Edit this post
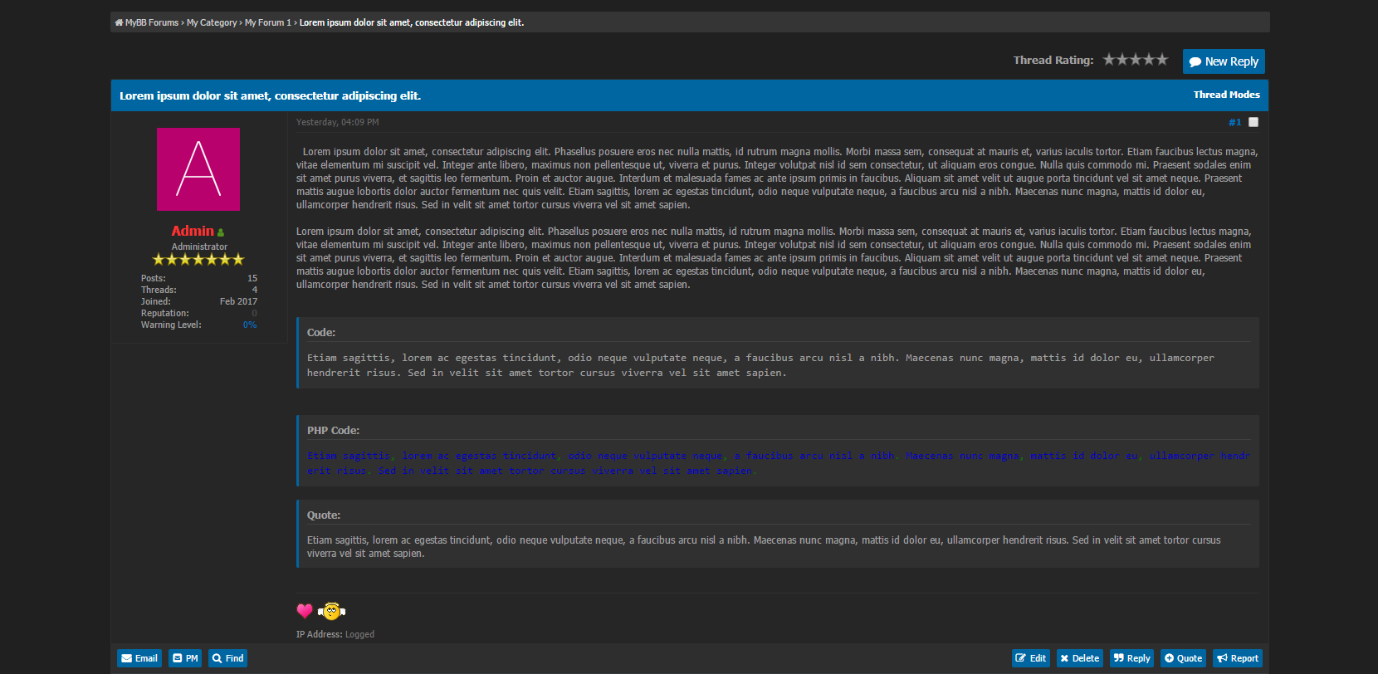Image resolution: width=1378 pixels, height=674 pixels. tap(1030, 658)
